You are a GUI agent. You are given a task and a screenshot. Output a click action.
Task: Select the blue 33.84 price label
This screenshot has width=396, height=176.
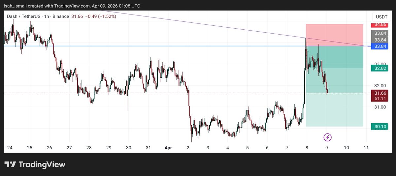click(379, 46)
